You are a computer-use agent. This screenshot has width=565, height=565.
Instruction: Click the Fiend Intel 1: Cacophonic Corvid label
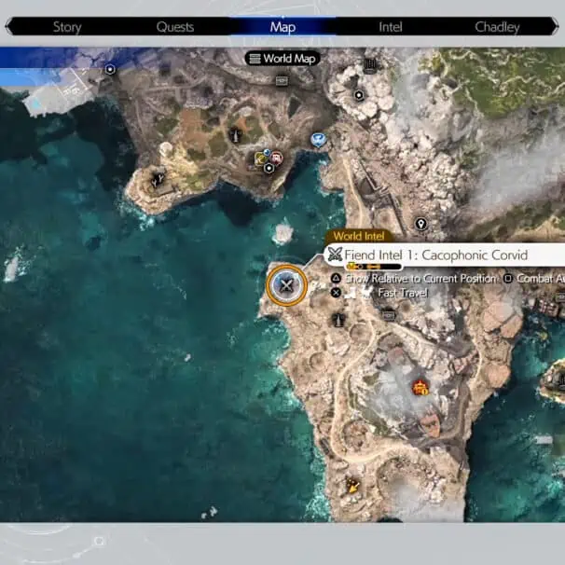(436, 255)
